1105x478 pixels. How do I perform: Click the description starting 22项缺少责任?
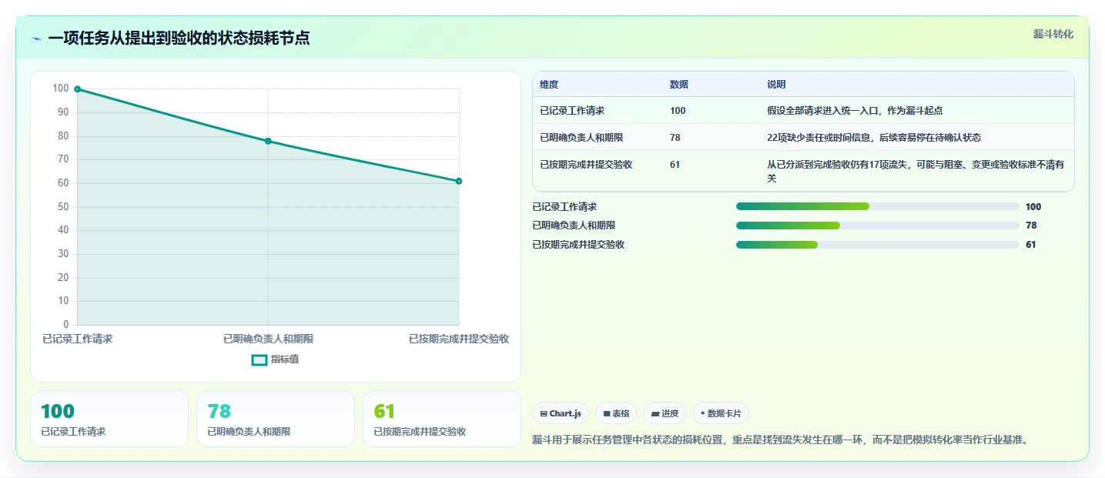click(874, 138)
